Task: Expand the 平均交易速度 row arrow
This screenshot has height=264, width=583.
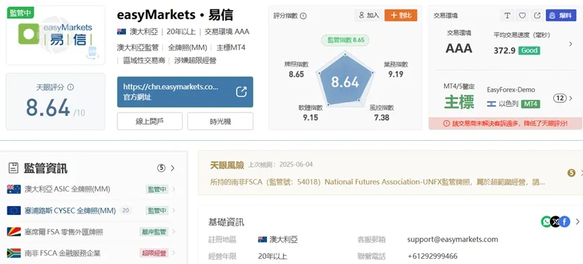Action: pyautogui.click(x=570, y=44)
